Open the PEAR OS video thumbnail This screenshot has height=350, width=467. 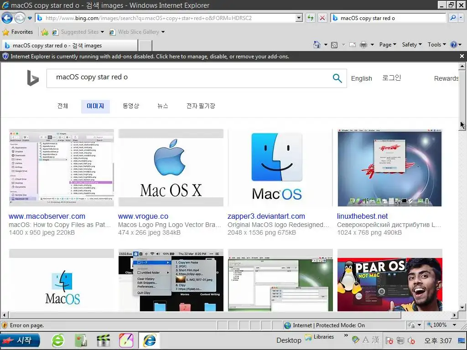(389, 280)
